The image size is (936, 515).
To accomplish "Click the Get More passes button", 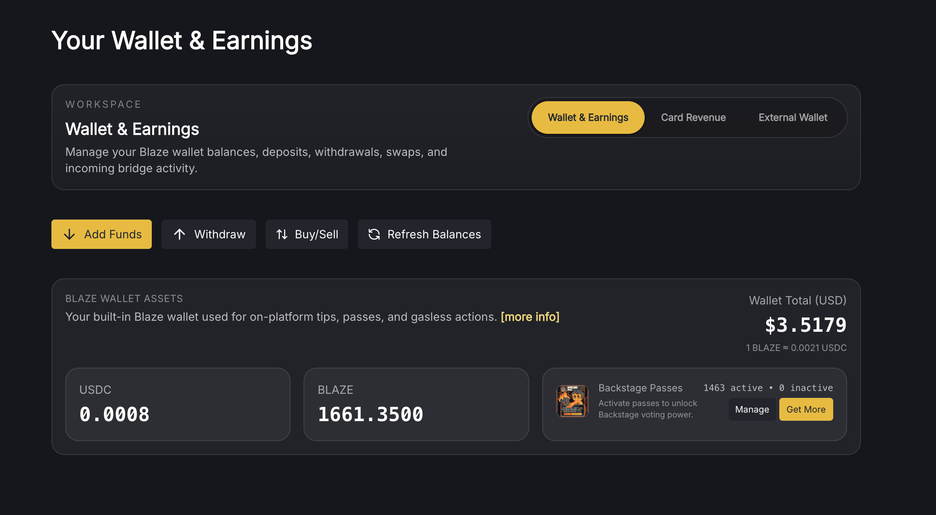I will [806, 409].
